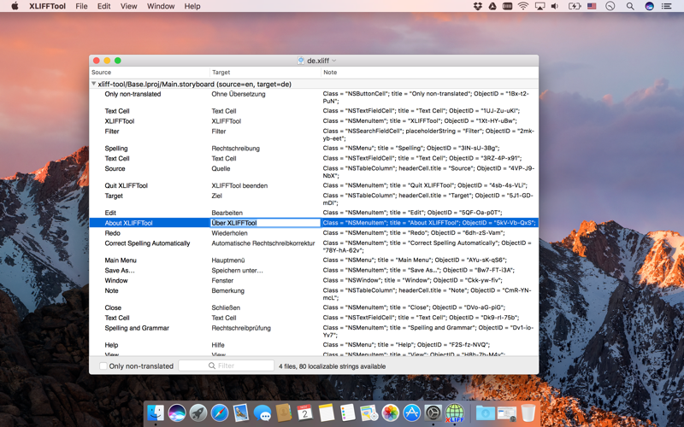
Task: Open Dropbox from the menu bar
Action: (478, 6)
